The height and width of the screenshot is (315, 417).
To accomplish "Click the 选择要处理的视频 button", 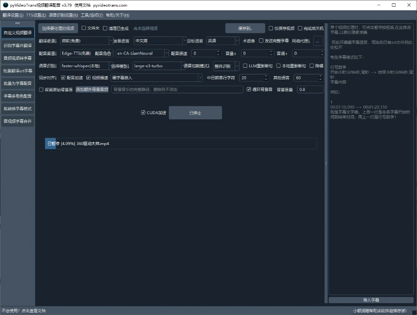I will tap(58, 28).
